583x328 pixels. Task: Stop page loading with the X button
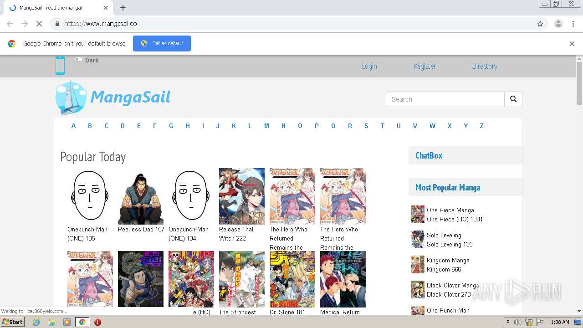[39, 24]
